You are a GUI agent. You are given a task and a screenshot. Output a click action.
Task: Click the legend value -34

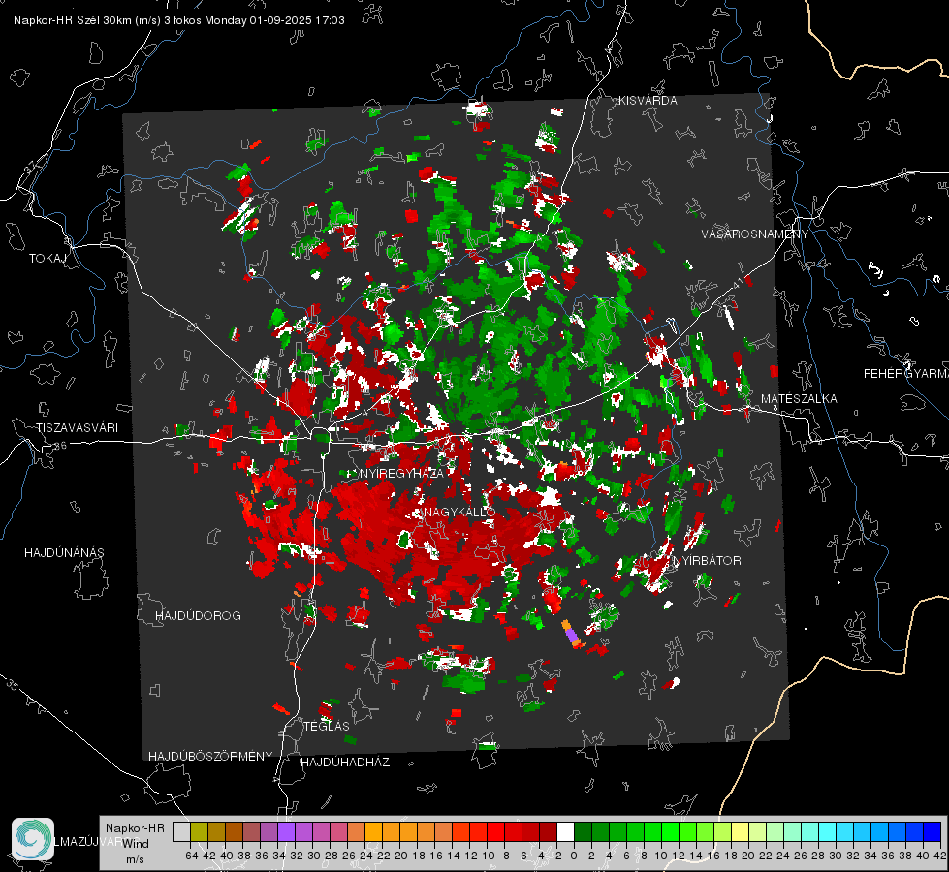click(x=276, y=856)
